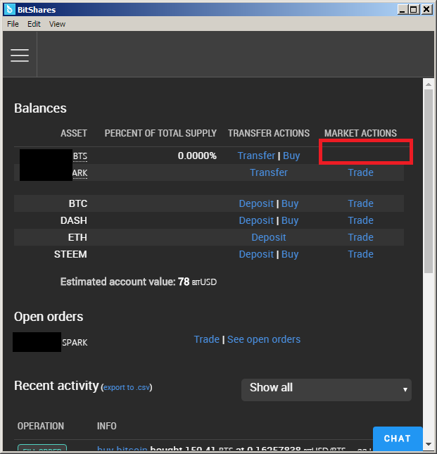Click Trade link for SPARK open orders
437x454 pixels.
click(x=207, y=339)
